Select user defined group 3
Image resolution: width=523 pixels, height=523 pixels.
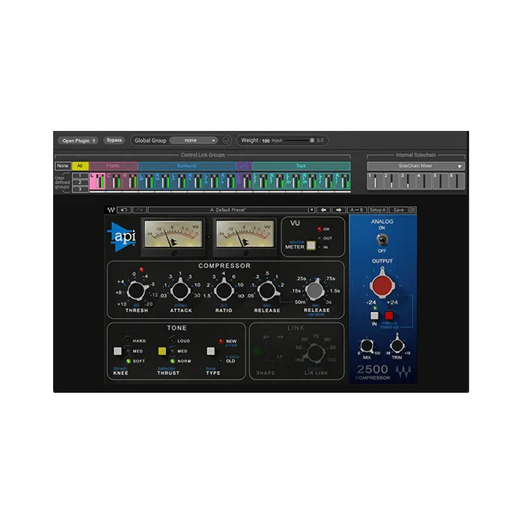point(80,189)
